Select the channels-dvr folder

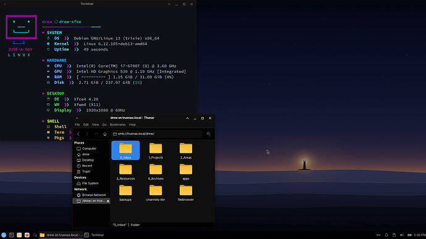click(x=156, y=193)
